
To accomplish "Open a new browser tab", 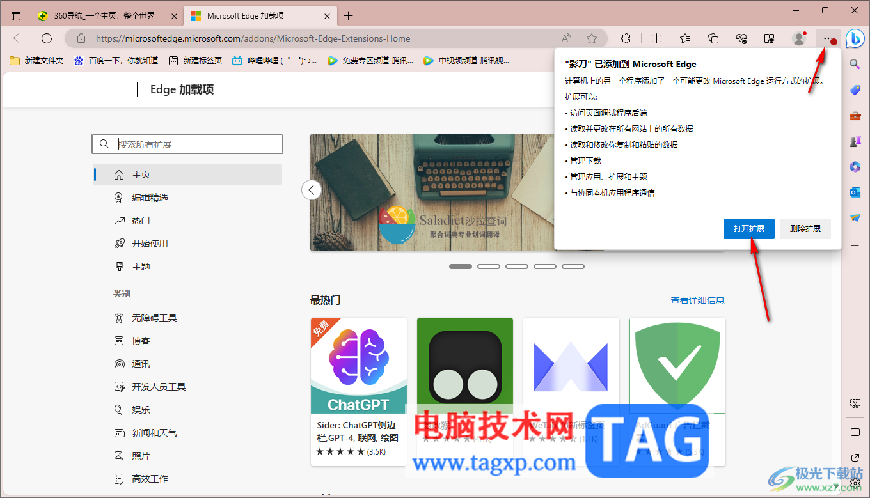I will (348, 16).
